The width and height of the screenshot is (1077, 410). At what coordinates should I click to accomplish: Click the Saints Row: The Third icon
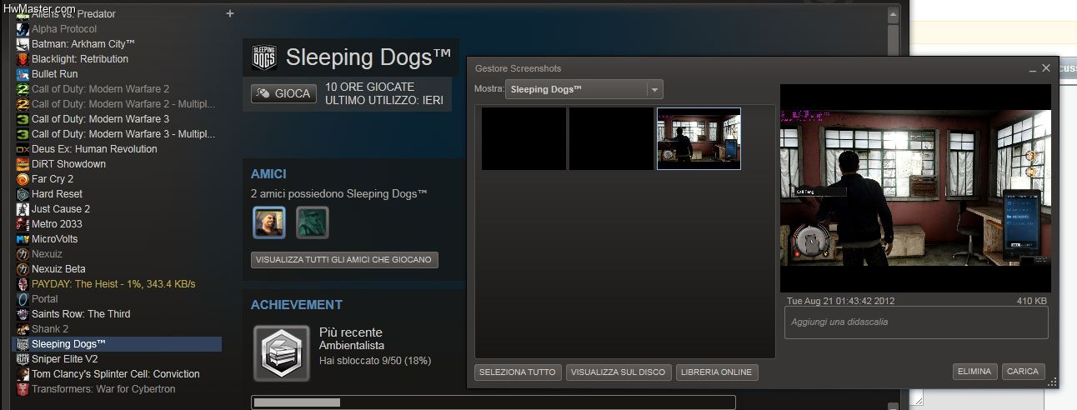point(23,314)
